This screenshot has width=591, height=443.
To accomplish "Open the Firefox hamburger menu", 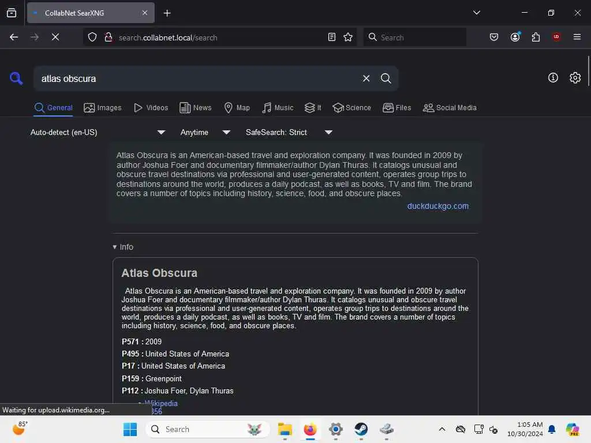I will coord(577,37).
